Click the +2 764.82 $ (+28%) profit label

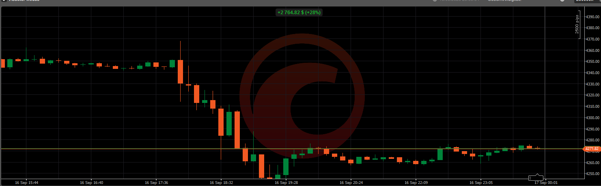(299, 13)
